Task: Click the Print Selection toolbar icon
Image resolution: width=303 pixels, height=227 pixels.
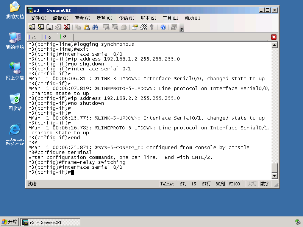Action: tap(115, 27)
